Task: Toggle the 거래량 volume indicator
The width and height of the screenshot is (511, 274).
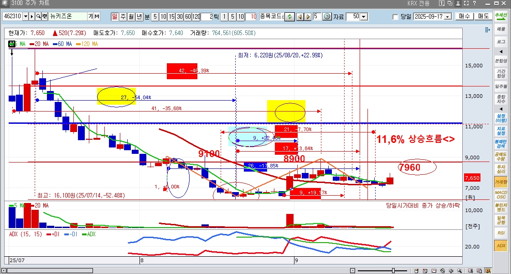Action: (x=501, y=182)
